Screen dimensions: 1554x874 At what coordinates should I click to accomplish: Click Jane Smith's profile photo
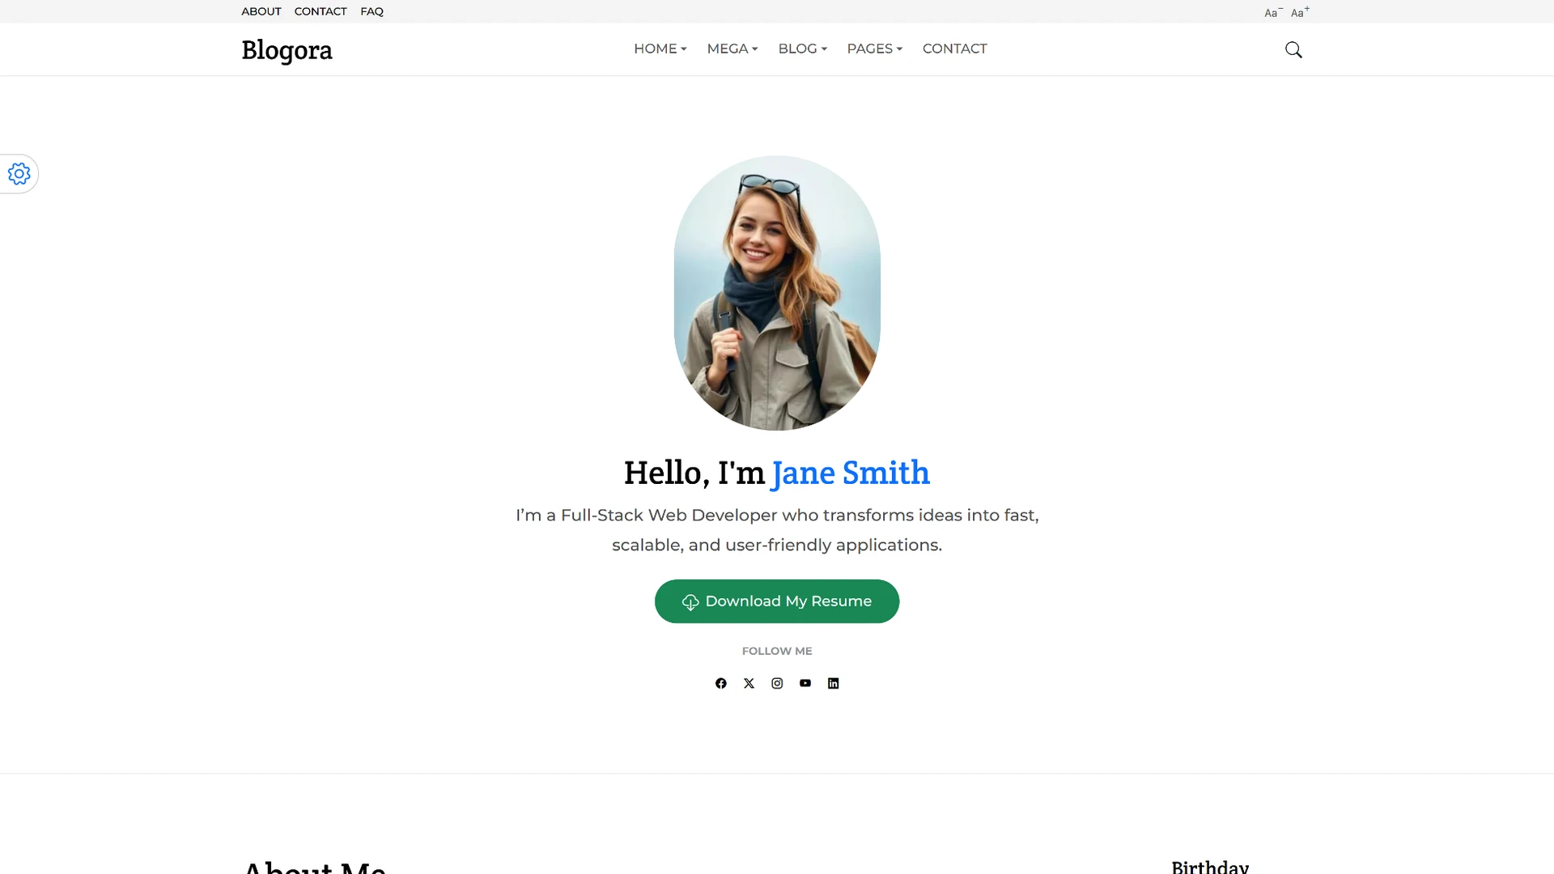point(777,293)
